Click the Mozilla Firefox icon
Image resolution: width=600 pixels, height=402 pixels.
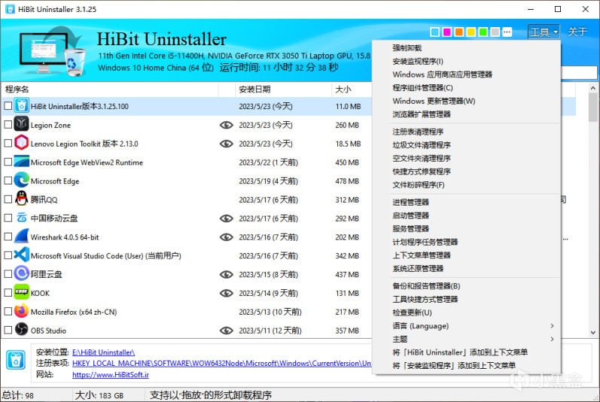(x=21, y=312)
